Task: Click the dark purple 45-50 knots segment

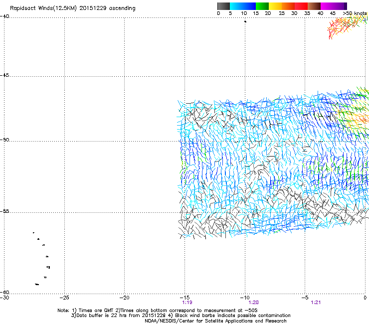Action: 340,6
